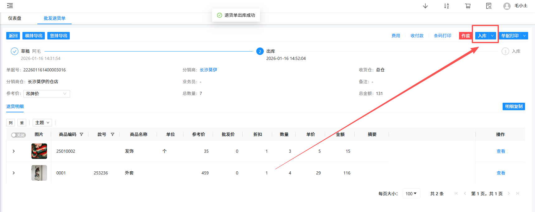Click the 发饰 product thumbnail image
Image resolution: width=535 pixels, height=212 pixels.
click(x=39, y=151)
